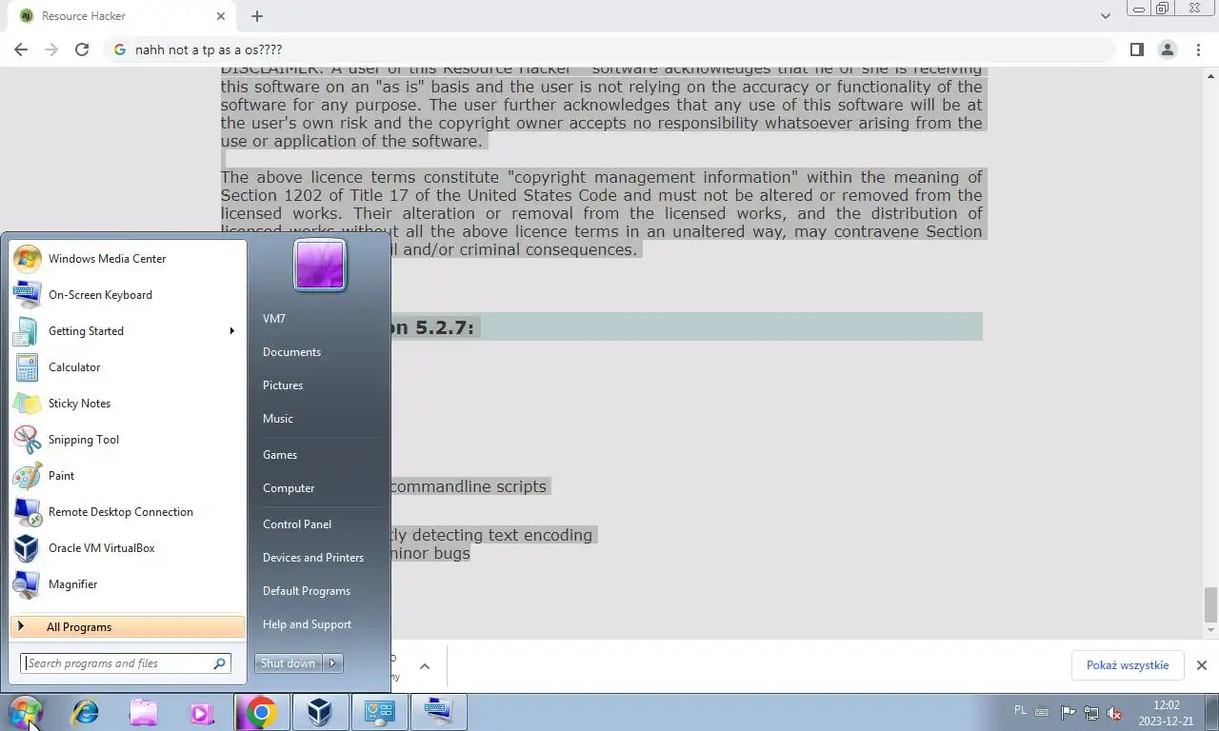Click the volume muted tray icon
Viewport: 1219px width, 731px height.
(x=1113, y=713)
